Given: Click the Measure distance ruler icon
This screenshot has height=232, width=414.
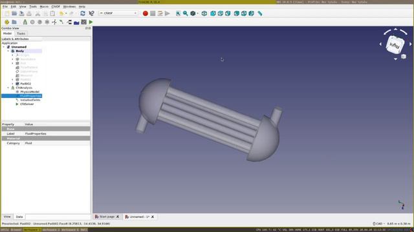Looking at the screenshot, I should click(x=260, y=14).
